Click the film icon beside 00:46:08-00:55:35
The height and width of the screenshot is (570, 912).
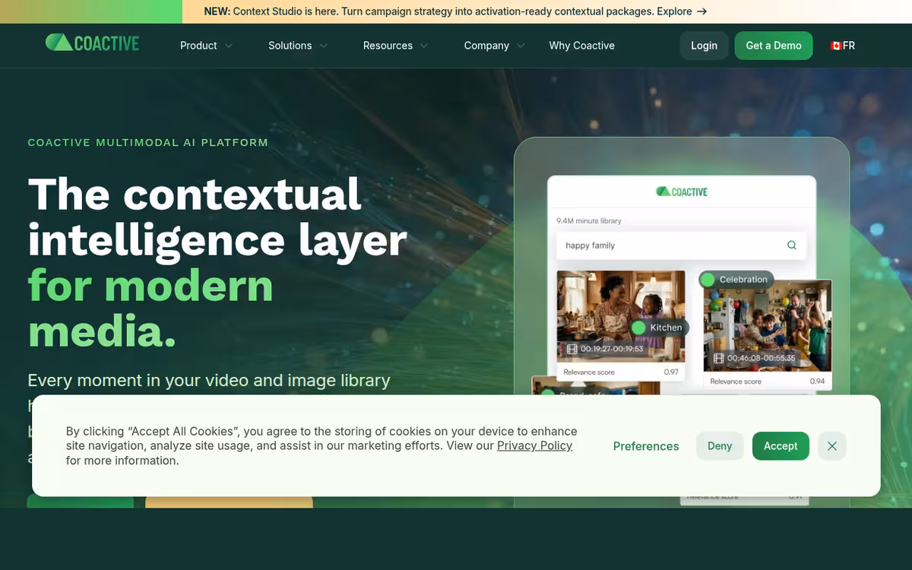click(718, 358)
